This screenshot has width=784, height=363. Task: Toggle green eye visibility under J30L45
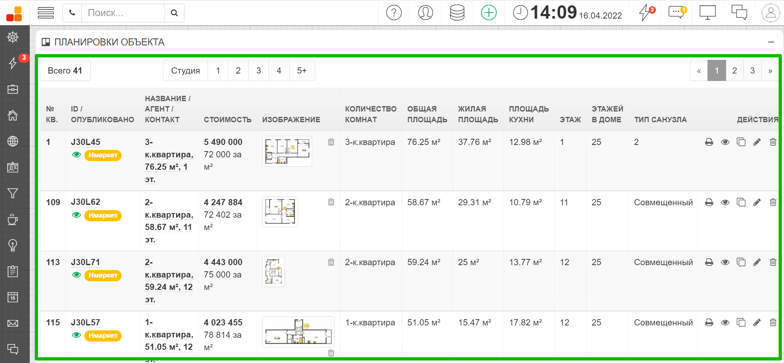pos(76,155)
